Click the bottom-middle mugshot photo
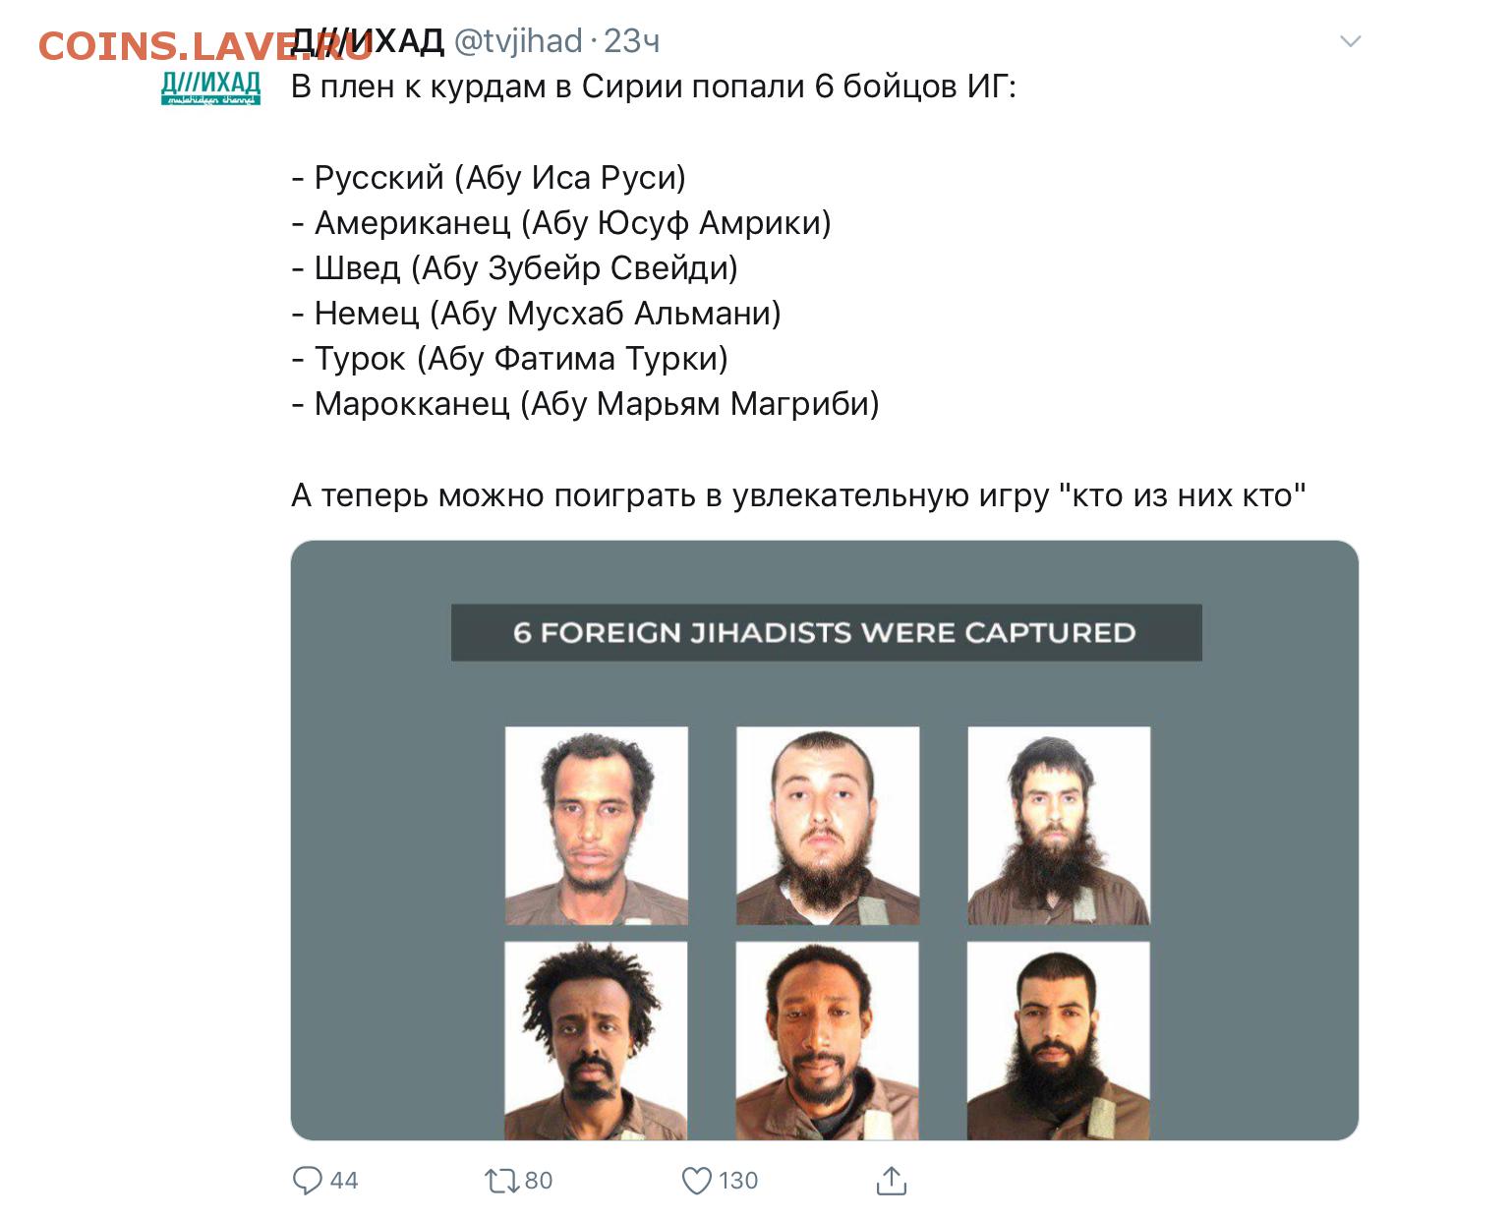 [x=828, y=1040]
